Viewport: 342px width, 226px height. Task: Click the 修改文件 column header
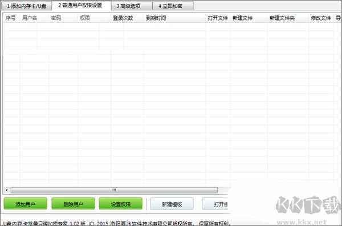(x=321, y=18)
